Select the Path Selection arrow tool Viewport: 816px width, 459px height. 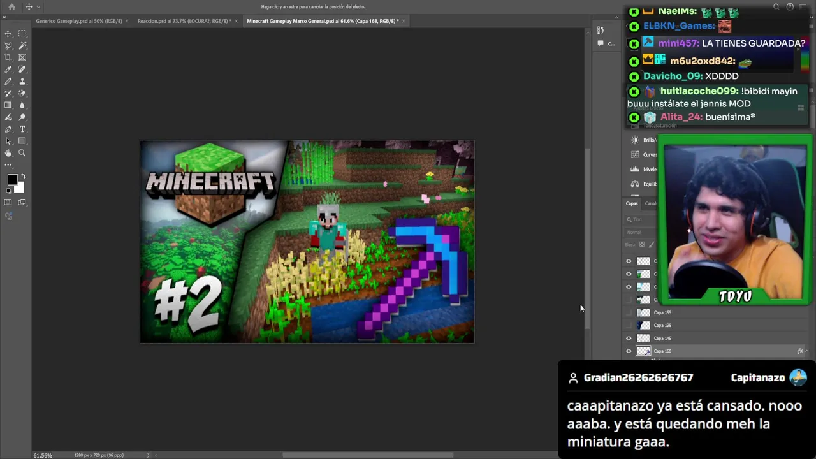pos(8,141)
